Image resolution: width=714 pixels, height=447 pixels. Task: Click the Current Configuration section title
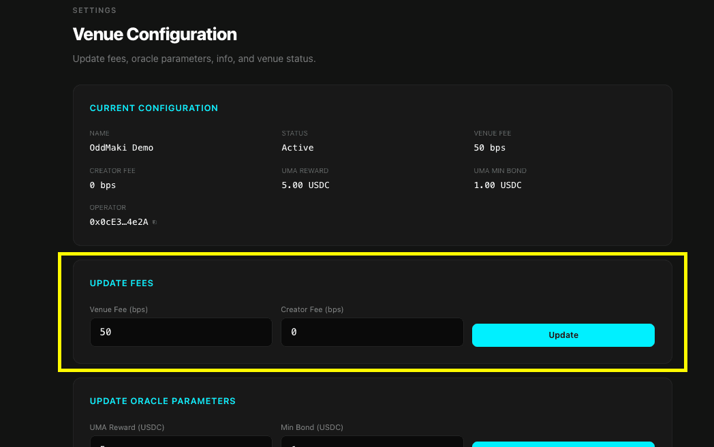pyautogui.click(x=154, y=108)
